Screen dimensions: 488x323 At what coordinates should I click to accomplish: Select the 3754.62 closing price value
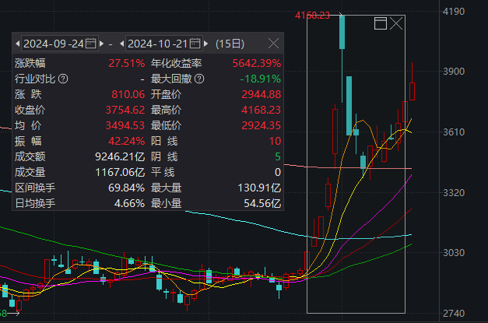tap(125, 110)
